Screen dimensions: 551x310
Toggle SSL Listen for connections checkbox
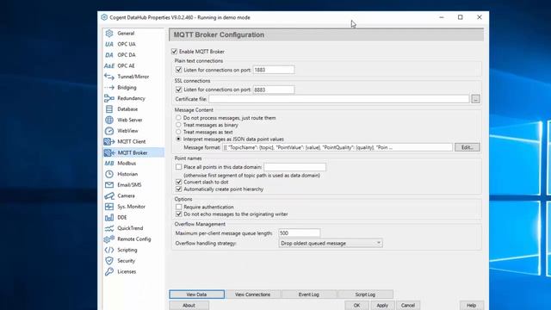pos(178,90)
